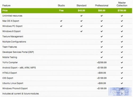Screen dimensions: 133x97
Task: Click the +$99.99 Ubuntu Linux Export price
Action: click(102, 83)
